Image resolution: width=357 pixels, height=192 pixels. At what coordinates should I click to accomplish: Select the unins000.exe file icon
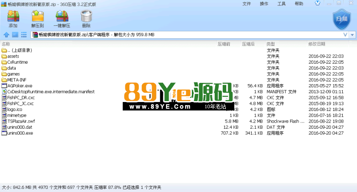(4, 133)
